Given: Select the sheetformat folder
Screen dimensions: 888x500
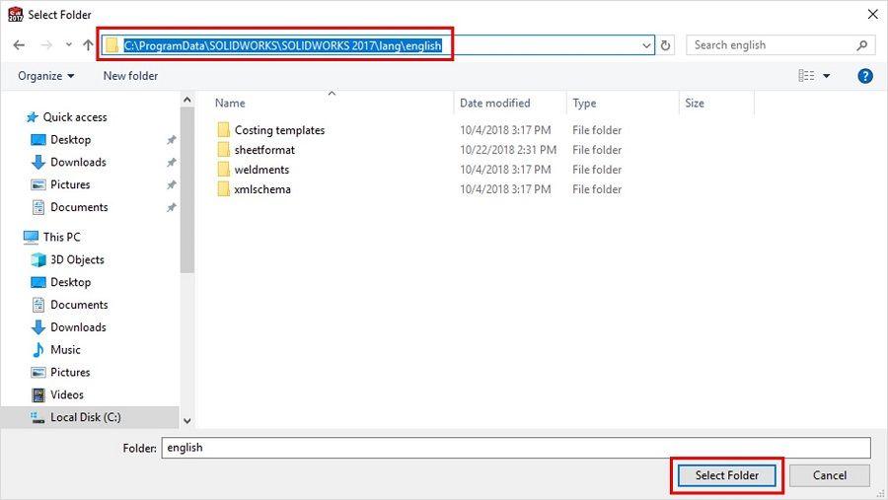Looking at the screenshot, I should (x=264, y=150).
